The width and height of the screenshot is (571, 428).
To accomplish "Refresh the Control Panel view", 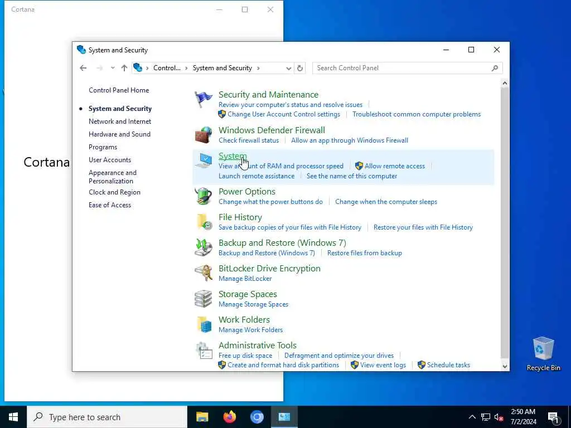I will point(299,68).
